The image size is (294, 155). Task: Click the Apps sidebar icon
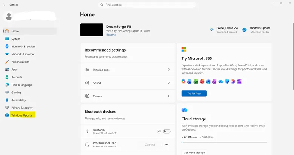[7, 70]
